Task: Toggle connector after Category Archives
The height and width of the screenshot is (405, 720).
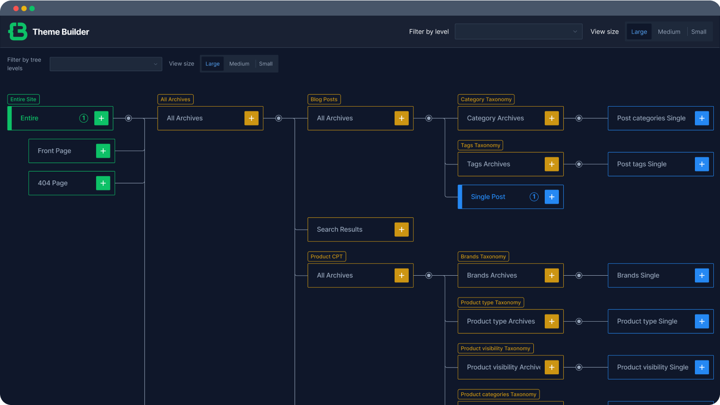Action: click(x=579, y=118)
